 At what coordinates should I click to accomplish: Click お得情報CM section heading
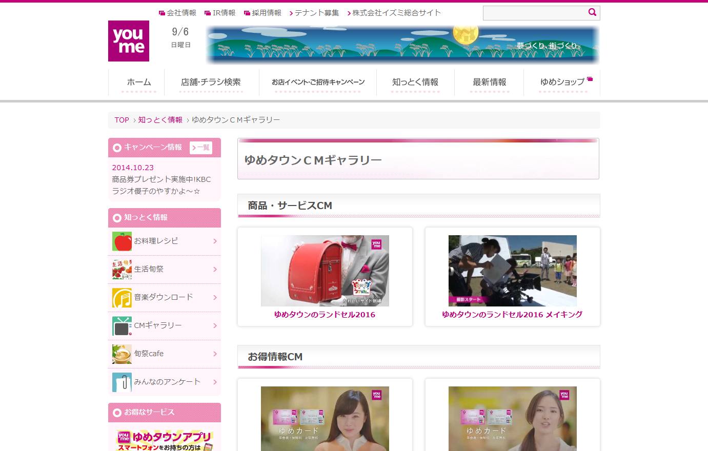click(x=275, y=357)
